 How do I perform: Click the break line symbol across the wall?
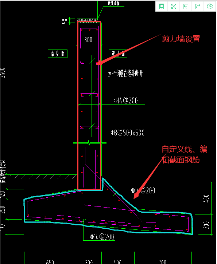(89, 143)
